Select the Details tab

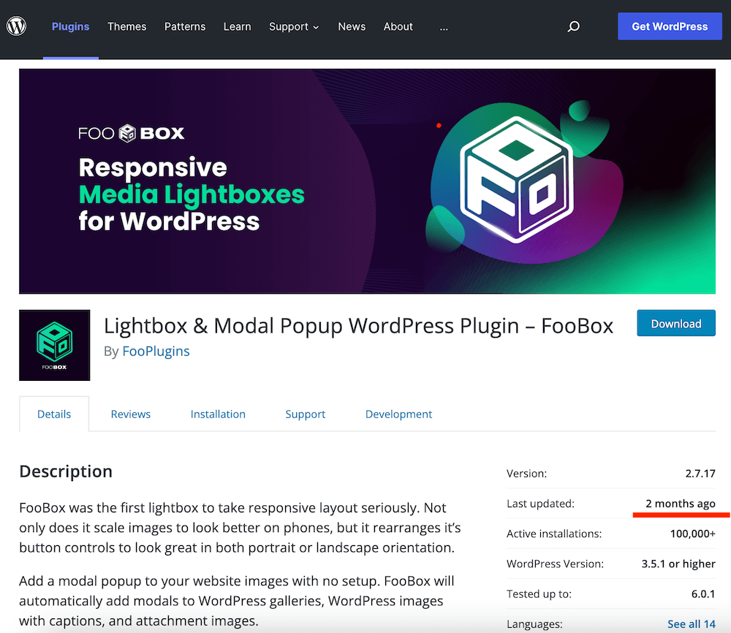(54, 414)
